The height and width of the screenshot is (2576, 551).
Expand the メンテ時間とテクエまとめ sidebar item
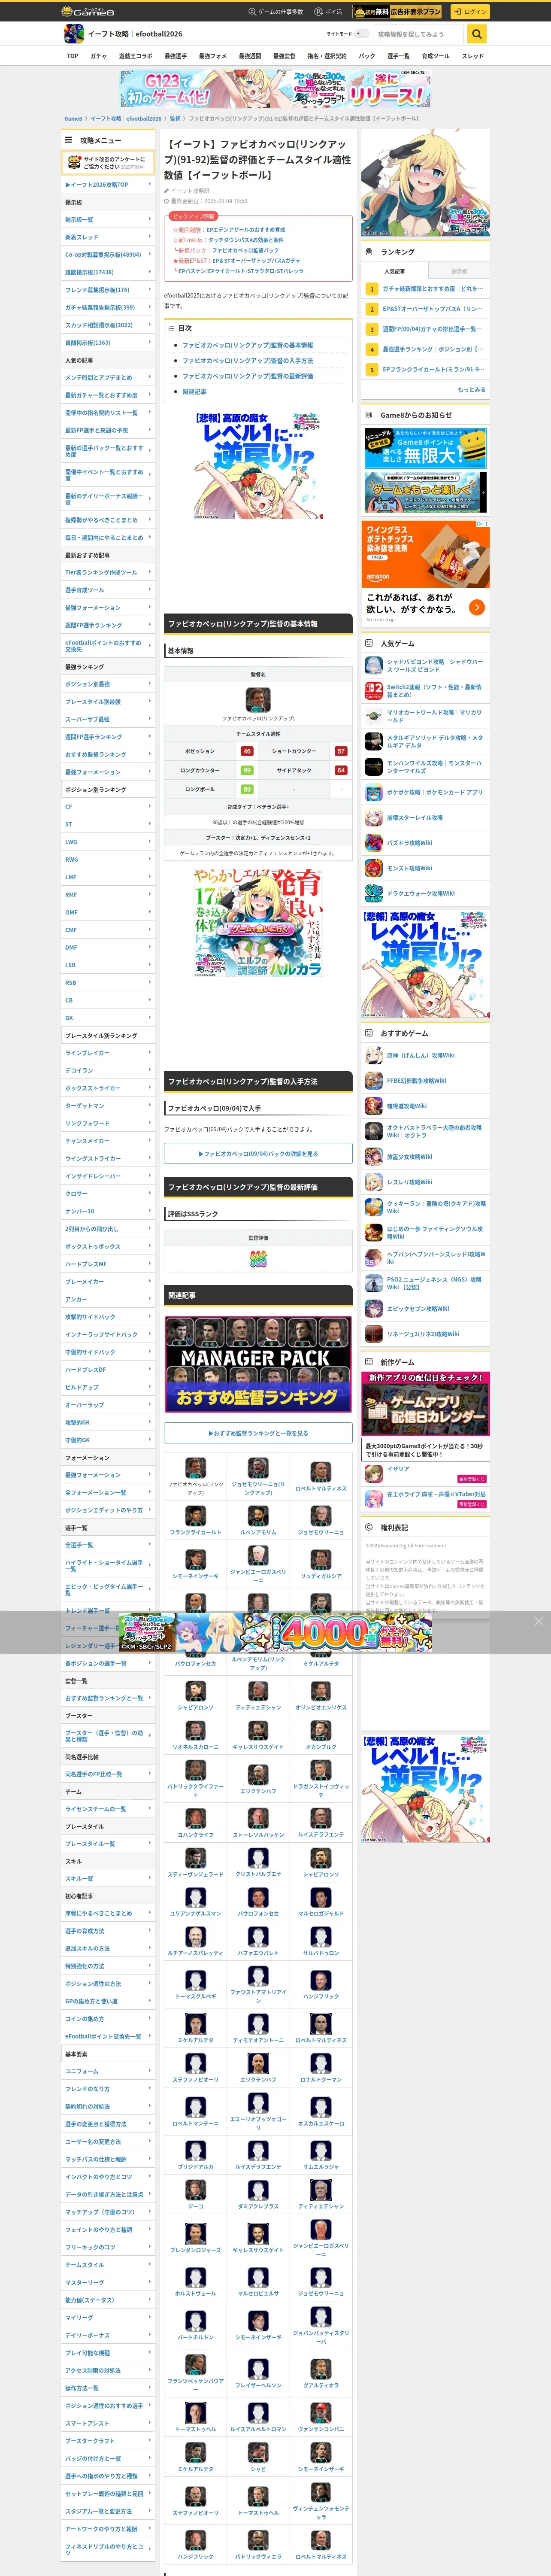coord(108,377)
